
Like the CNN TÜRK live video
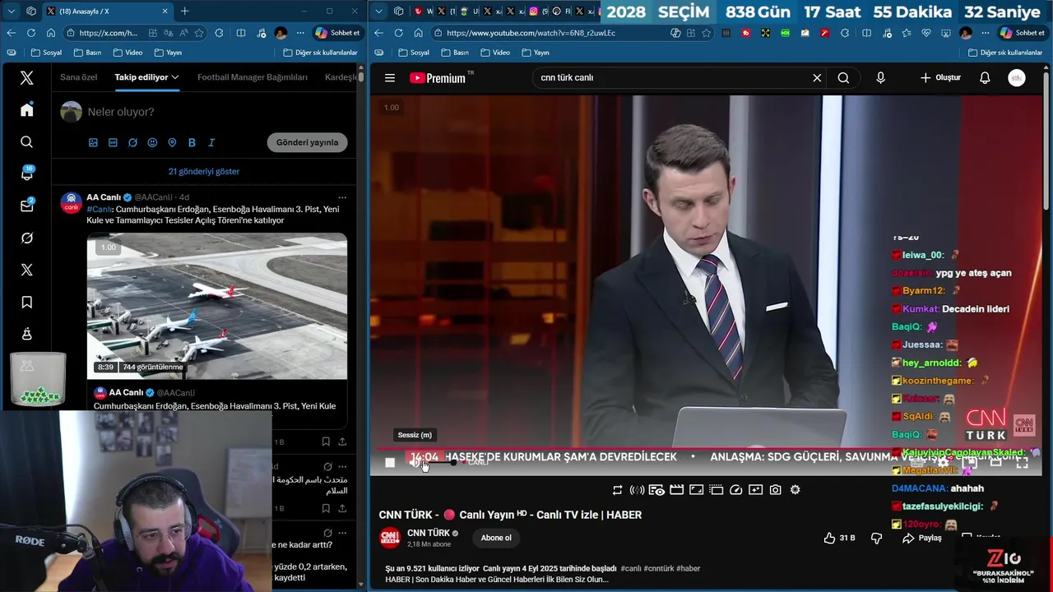coord(839,538)
